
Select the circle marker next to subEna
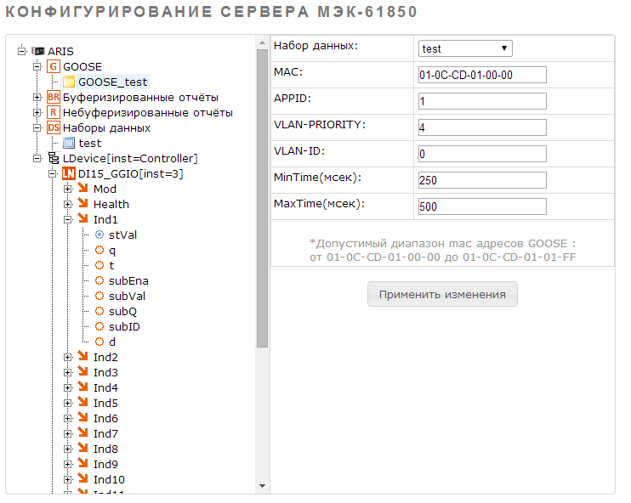pos(99,281)
